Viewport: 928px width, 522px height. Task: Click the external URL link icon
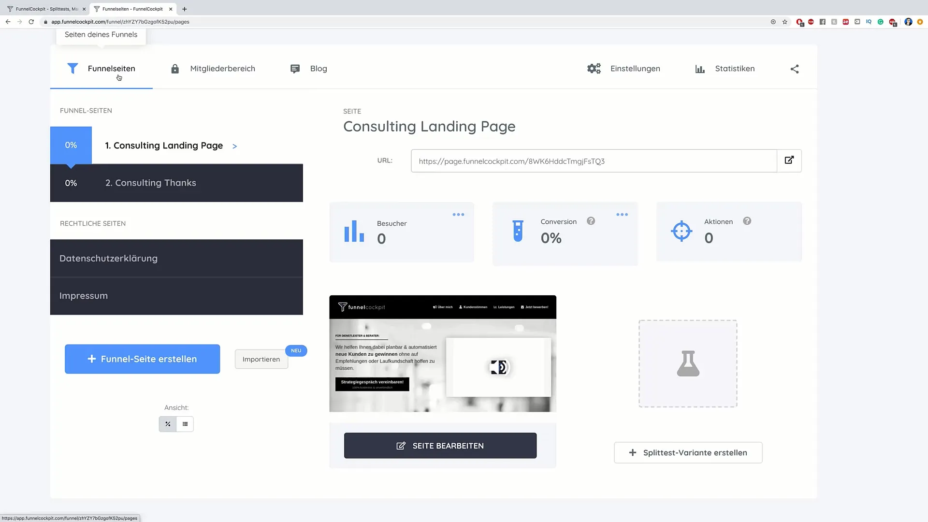point(790,160)
